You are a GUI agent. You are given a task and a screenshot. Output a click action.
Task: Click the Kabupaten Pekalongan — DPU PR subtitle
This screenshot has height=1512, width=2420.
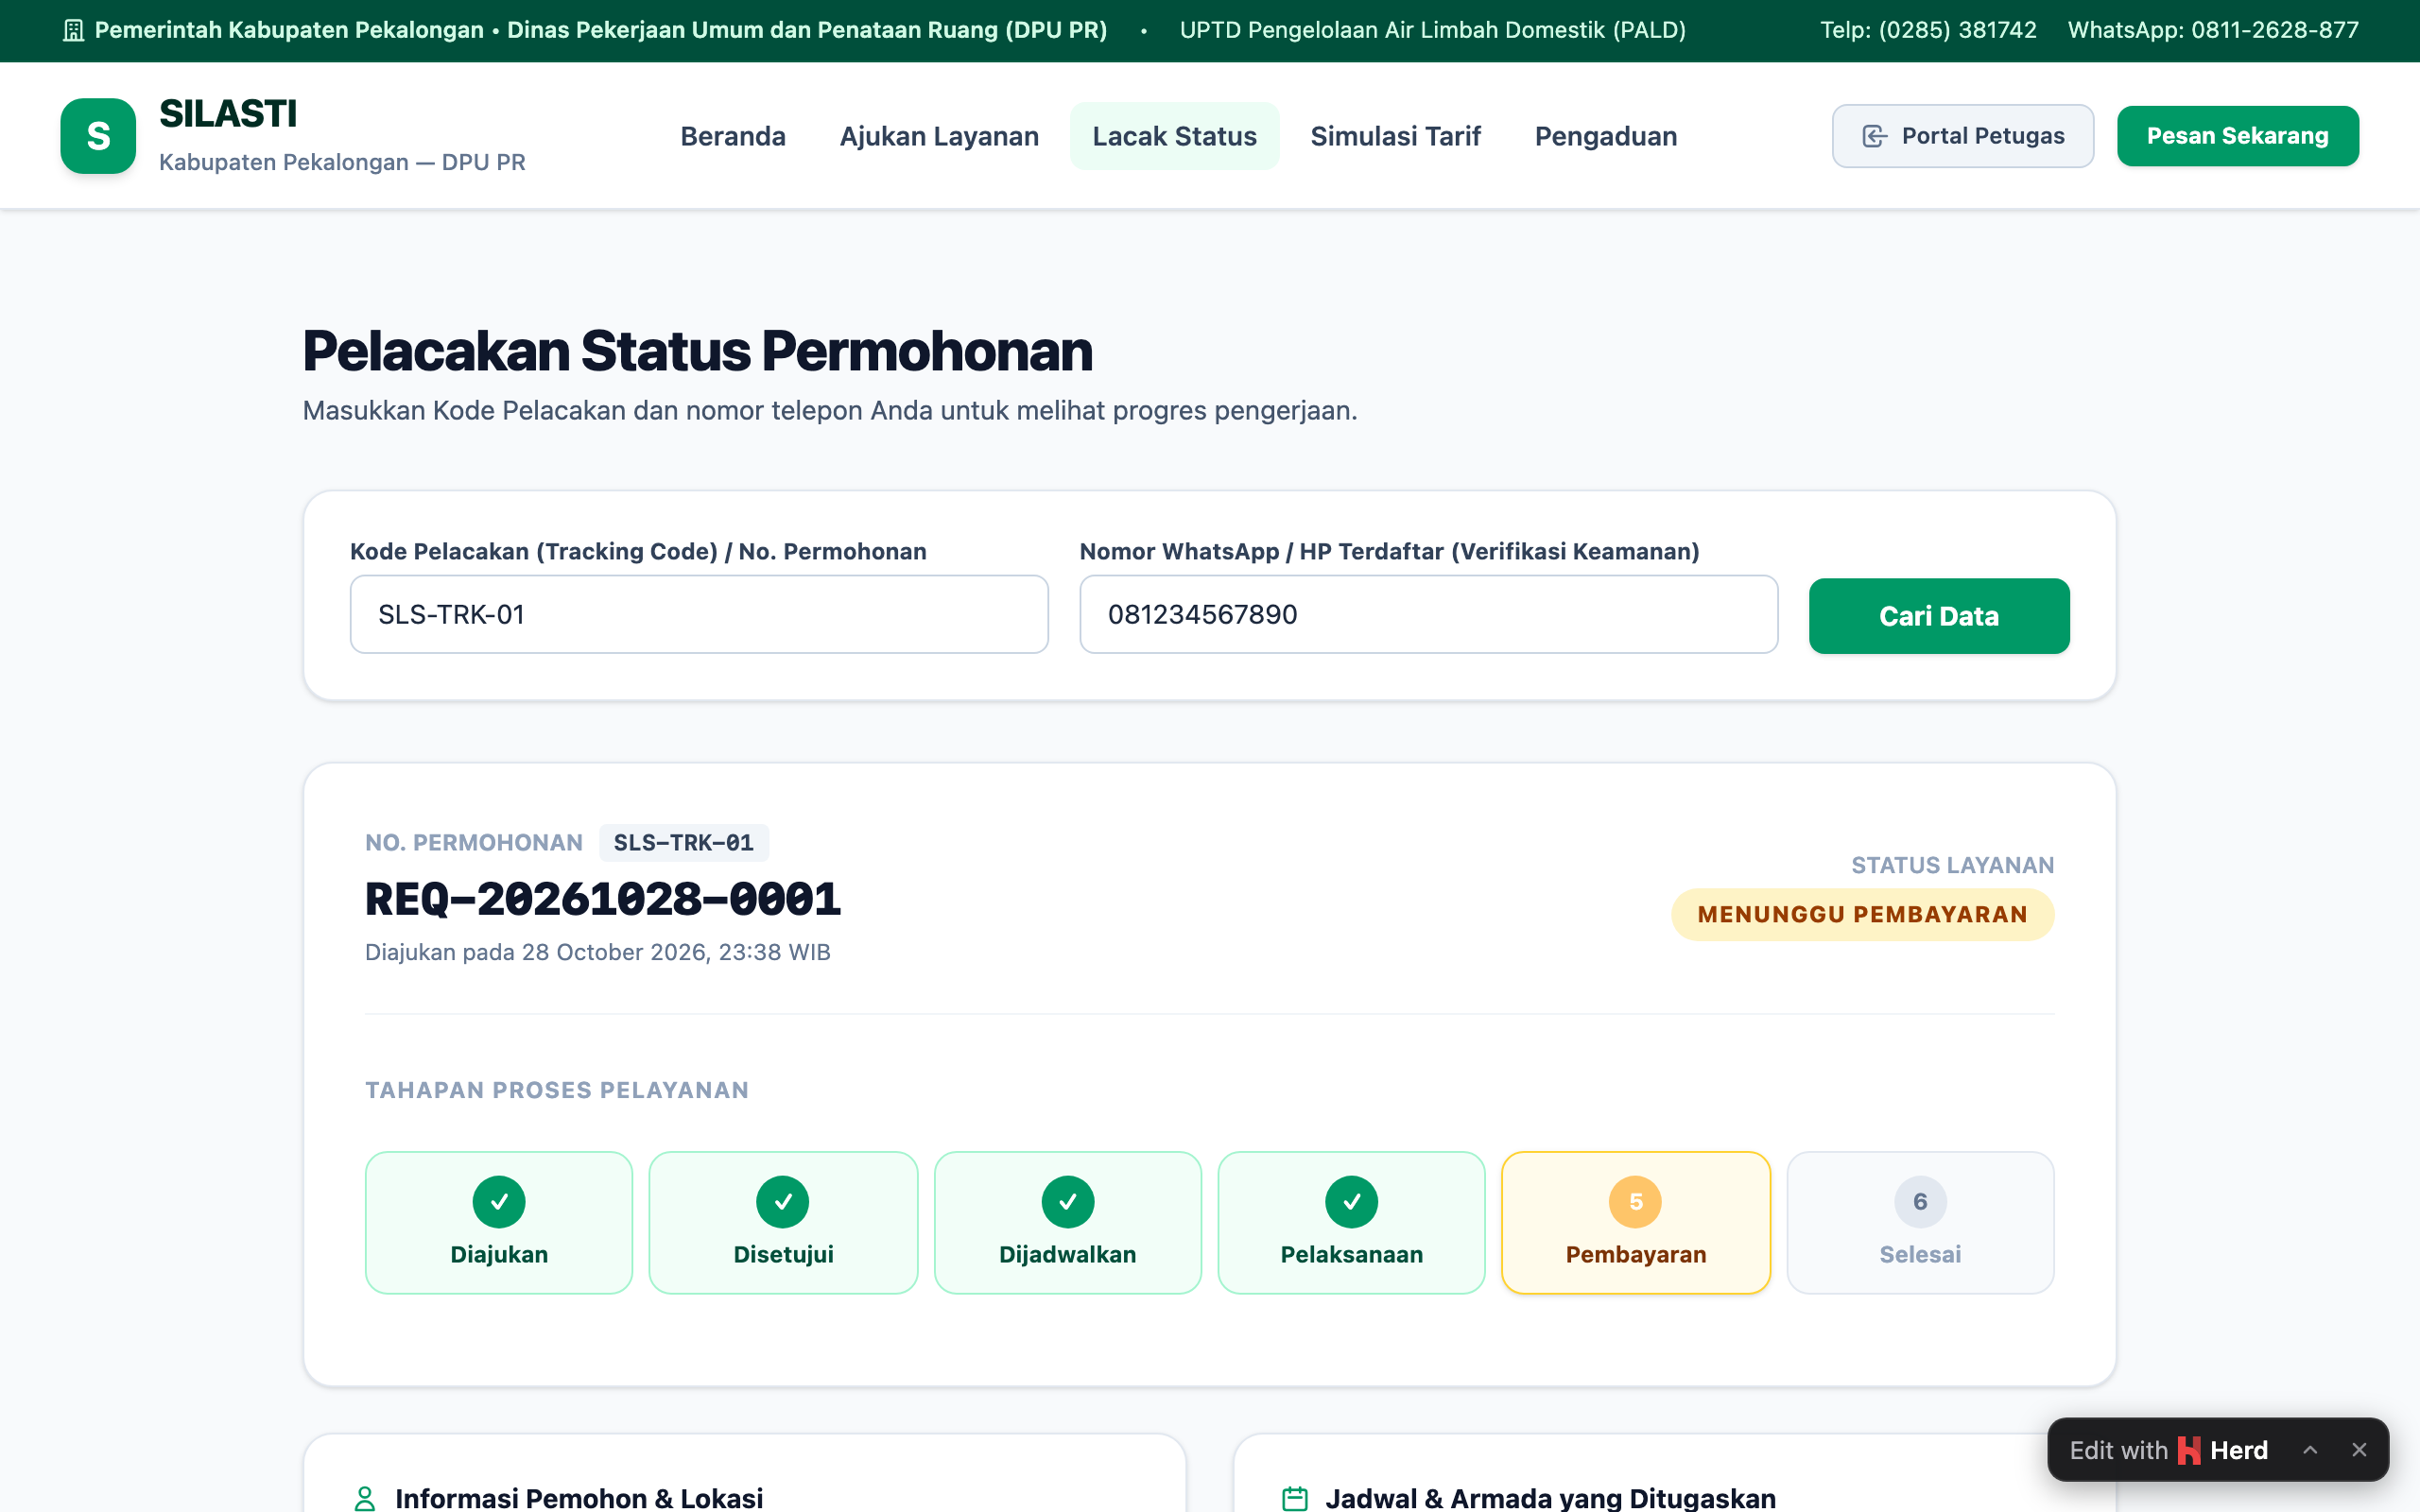coord(342,162)
